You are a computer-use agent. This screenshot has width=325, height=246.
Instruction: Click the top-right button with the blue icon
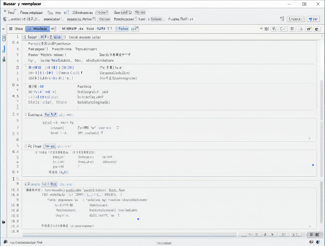313,19
